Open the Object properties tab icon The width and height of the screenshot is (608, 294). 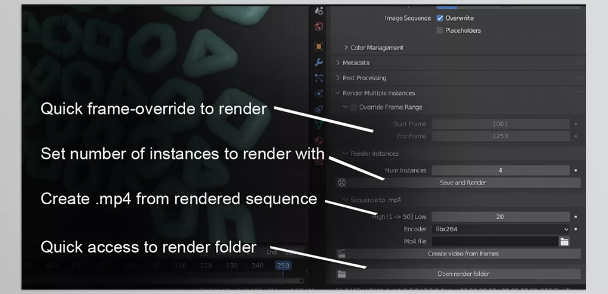tap(319, 46)
